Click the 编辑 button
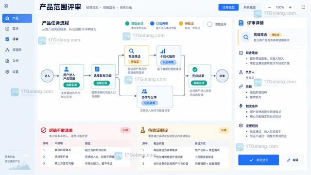Viewport: 311px width, 175px height. click(293, 160)
